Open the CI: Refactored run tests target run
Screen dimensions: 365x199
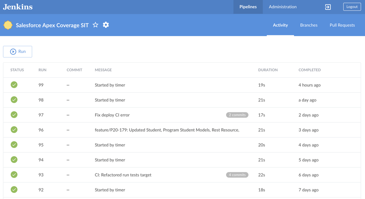point(123,175)
